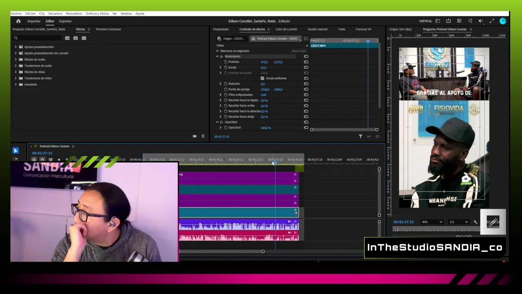Click the Exportar workspace button
Viewport: 522px width, 294px height.
click(x=65, y=21)
